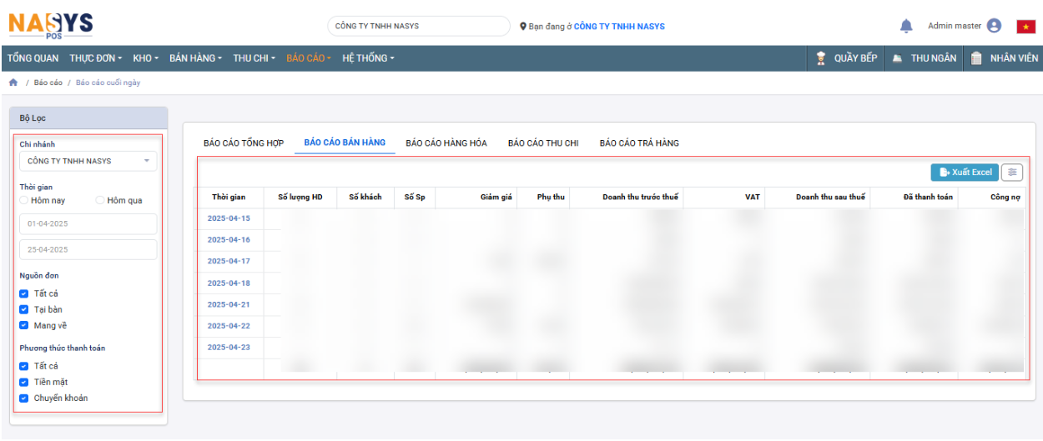Switch to Báo Cáo Hàng Hóa tab
Image resolution: width=1043 pixels, height=441 pixels.
click(446, 143)
